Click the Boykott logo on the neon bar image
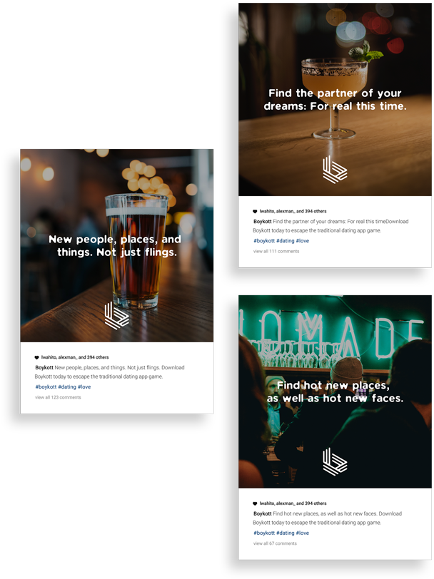Image resolution: width=434 pixels, height=579 pixels. 335,462
